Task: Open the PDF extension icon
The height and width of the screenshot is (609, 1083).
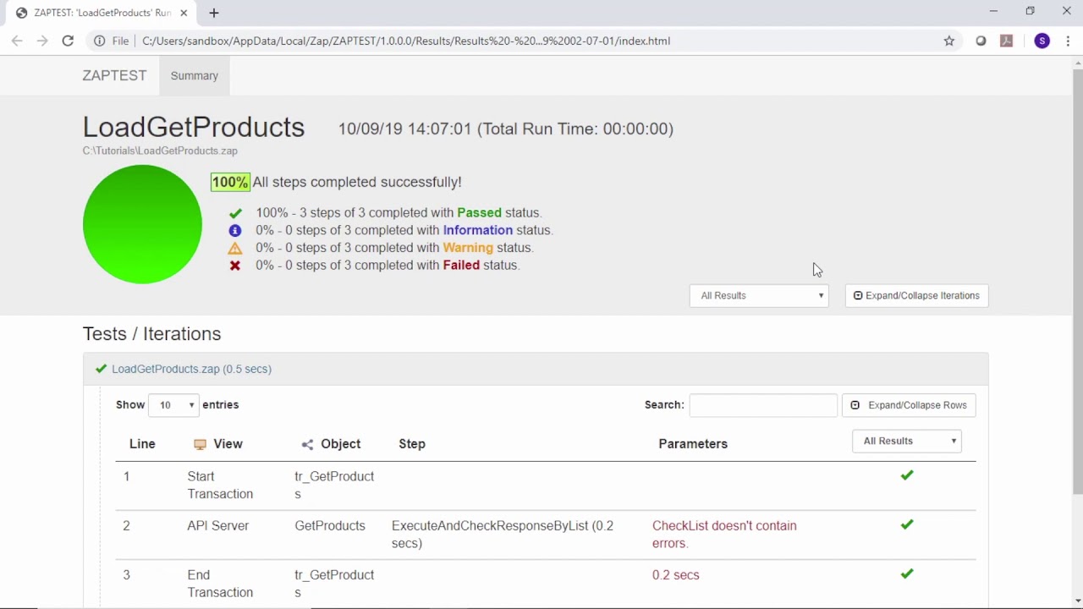Action: [1007, 41]
